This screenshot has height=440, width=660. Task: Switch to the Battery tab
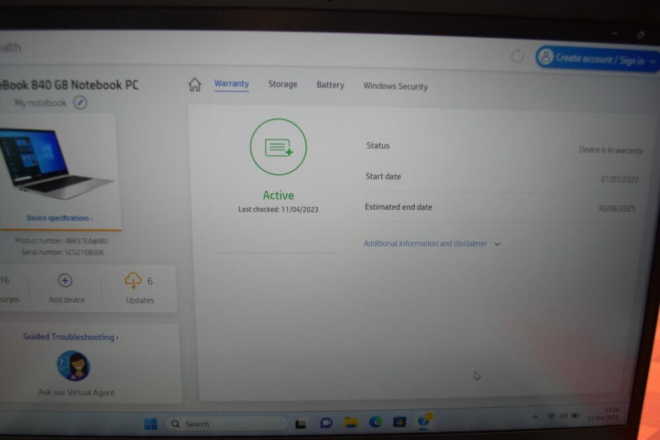(x=330, y=85)
